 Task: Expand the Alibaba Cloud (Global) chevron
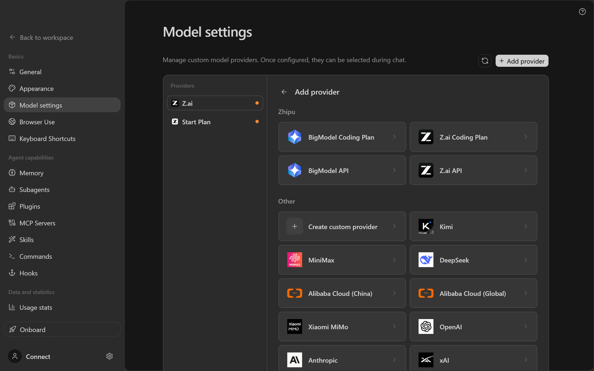[x=526, y=293]
